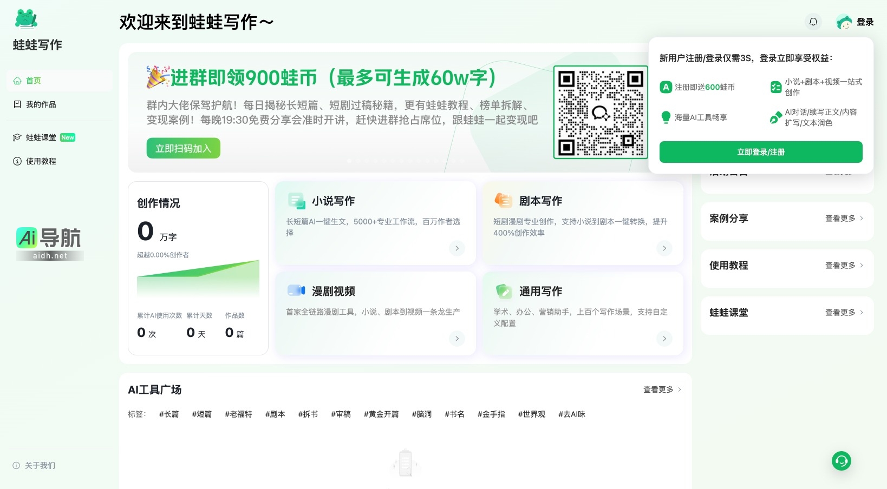Select a banner carousel pagination dot
This screenshot has height=489, width=887.
click(x=349, y=161)
